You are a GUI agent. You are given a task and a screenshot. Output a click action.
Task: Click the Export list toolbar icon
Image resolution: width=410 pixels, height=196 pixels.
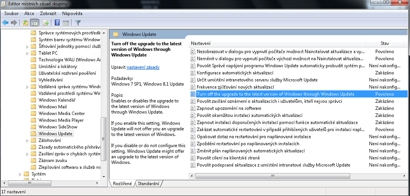(46, 23)
